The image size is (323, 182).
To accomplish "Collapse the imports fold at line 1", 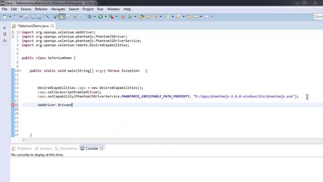I will (x=20, y=32).
